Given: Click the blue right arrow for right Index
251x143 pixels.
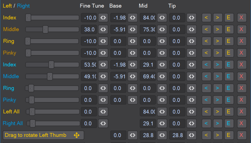Looking at the screenshot, I should coord(217,65).
